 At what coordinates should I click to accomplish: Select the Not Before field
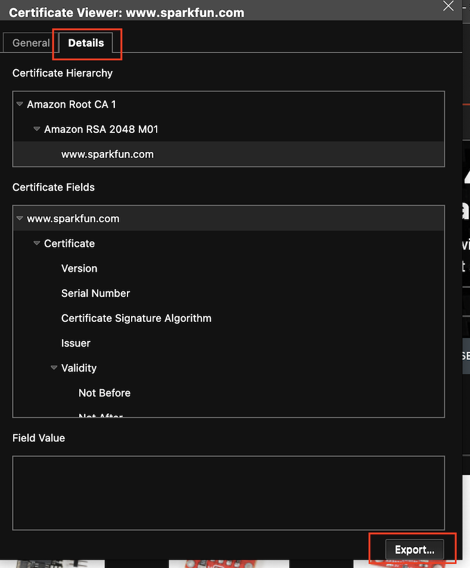pos(104,393)
